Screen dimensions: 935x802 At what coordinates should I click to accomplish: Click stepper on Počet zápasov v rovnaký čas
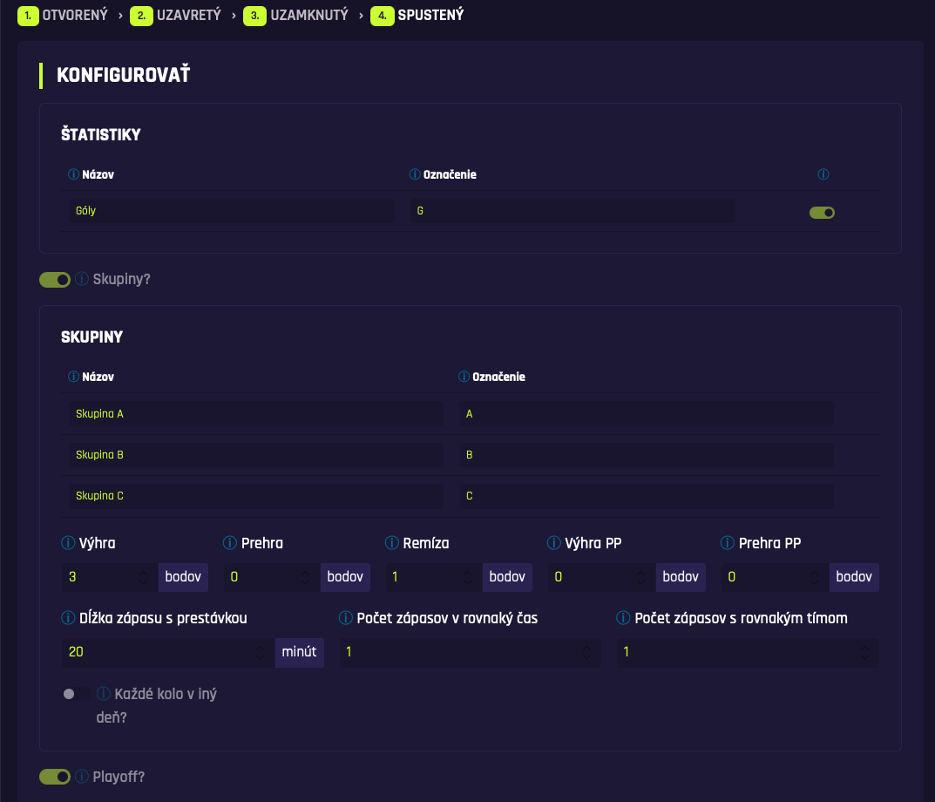(587, 652)
